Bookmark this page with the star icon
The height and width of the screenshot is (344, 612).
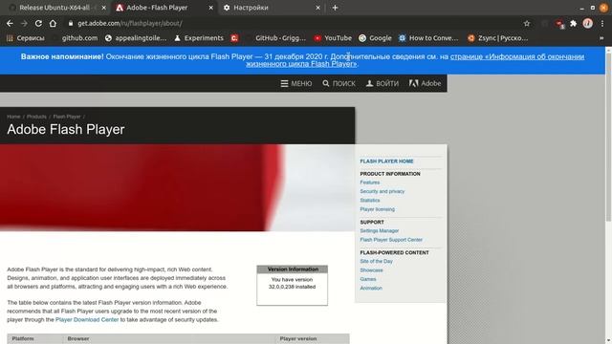coord(527,24)
